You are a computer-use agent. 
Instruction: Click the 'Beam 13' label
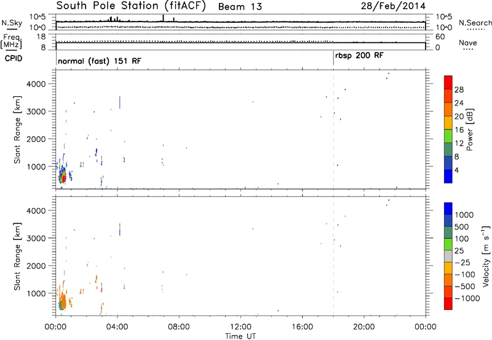240,7
